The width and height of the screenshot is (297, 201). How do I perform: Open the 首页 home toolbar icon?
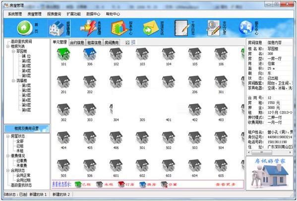coord(25,28)
